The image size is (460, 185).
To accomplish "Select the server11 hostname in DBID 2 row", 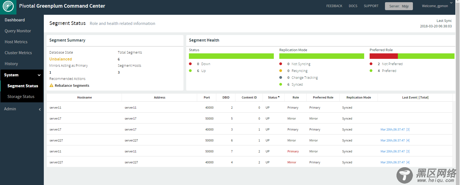I will (x=55, y=108).
